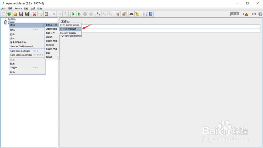The height and width of the screenshot is (148, 263).
Task: Click the Paste clipboard icon
Action: [46, 14]
